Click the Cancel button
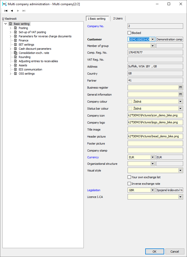This screenshot has height=257, width=187. (x=175, y=252)
